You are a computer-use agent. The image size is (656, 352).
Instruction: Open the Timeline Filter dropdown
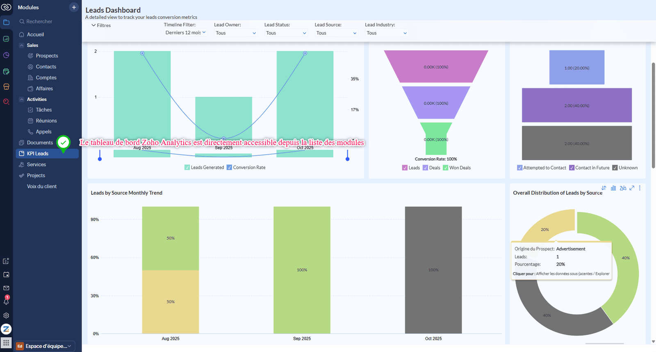click(x=186, y=33)
